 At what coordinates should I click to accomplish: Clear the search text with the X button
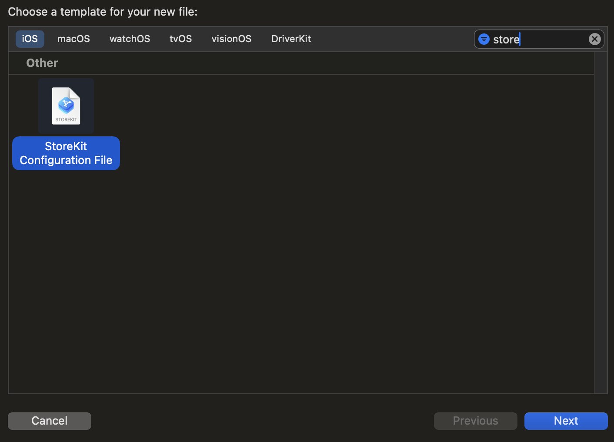pyautogui.click(x=594, y=39)
